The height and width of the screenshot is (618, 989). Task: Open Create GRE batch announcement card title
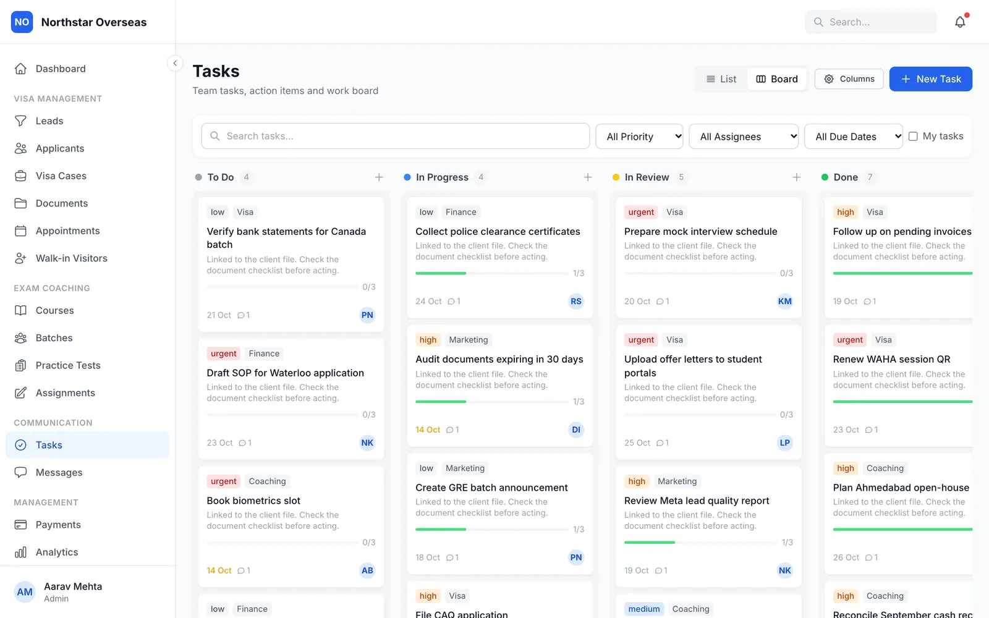pos(491,488)
